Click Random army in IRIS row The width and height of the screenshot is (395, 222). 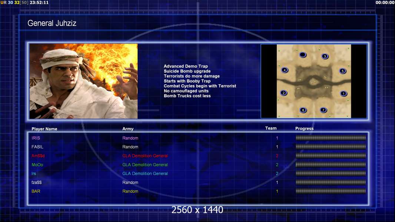[130, 138]
